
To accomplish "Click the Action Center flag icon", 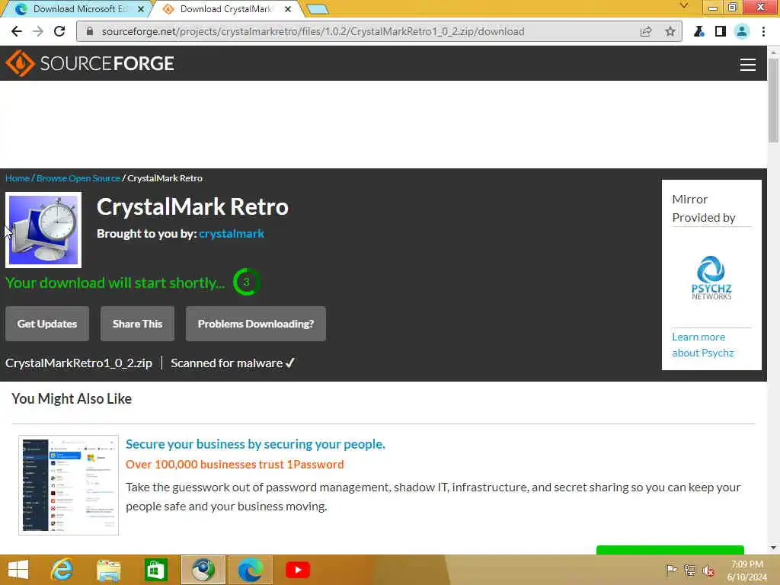I will [x=671, y=570].
